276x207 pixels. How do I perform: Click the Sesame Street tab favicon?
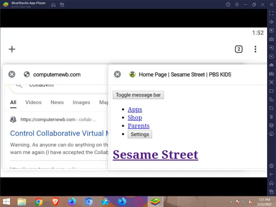point(132,74)
